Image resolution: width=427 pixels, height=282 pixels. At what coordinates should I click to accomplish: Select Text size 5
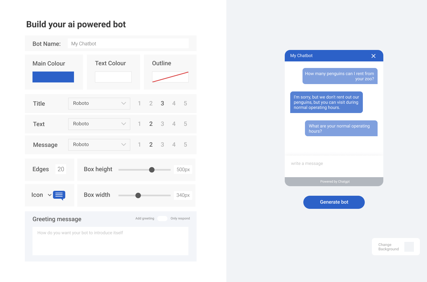[x=185, y=124]
